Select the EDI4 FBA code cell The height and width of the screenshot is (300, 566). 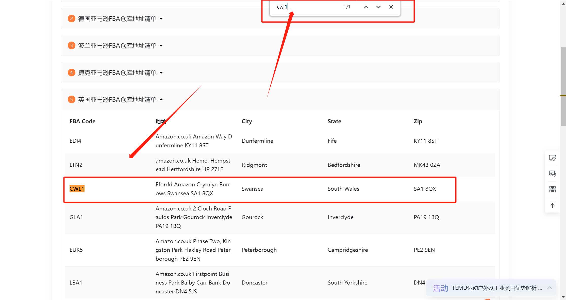tap(75, 141)
